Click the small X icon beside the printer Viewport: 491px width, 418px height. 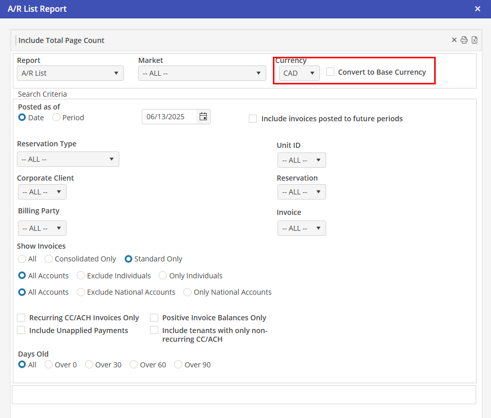pos(454,40)
